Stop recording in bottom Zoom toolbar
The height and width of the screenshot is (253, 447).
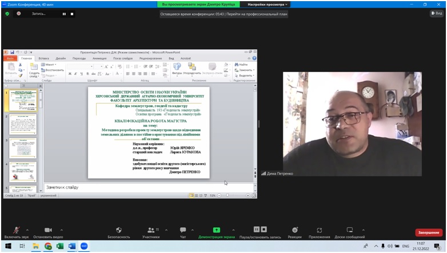click(264, 230)
